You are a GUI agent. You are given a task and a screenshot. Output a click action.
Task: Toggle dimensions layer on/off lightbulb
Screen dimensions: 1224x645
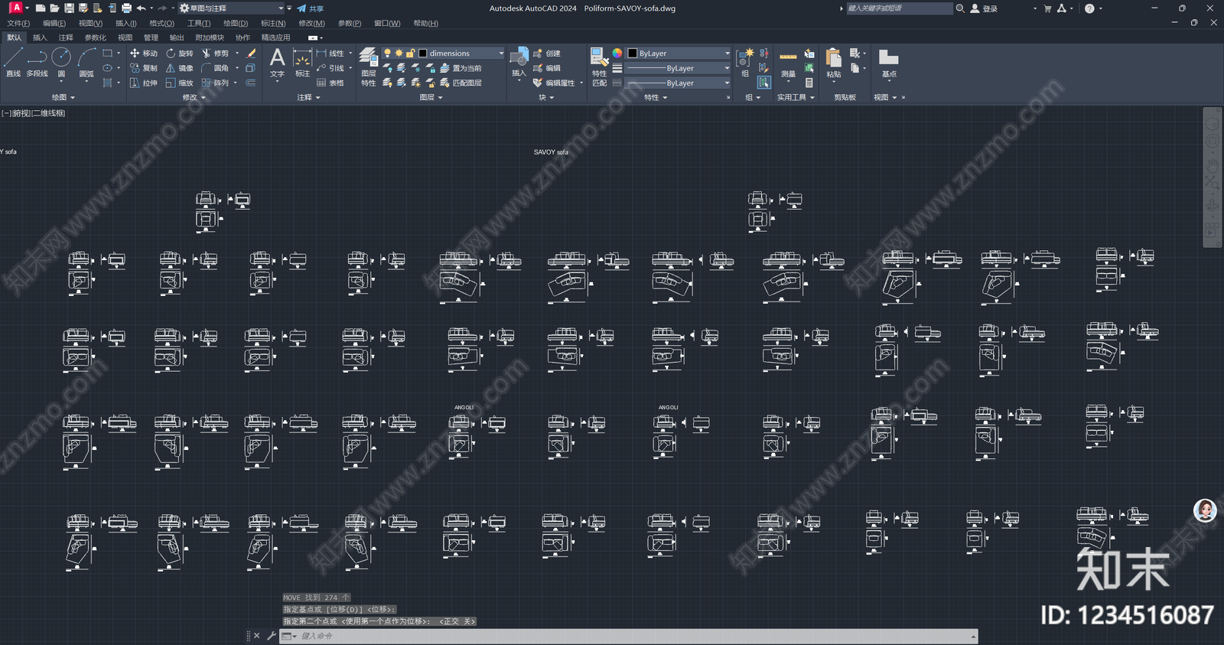point(387,54)
